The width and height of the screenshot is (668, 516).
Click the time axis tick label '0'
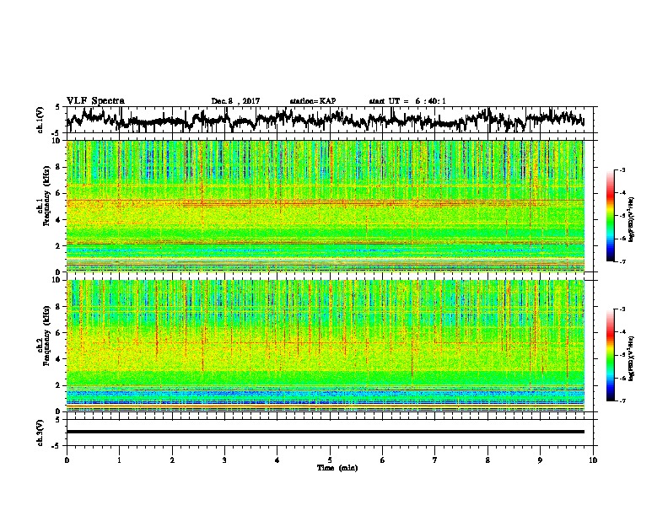67,460
